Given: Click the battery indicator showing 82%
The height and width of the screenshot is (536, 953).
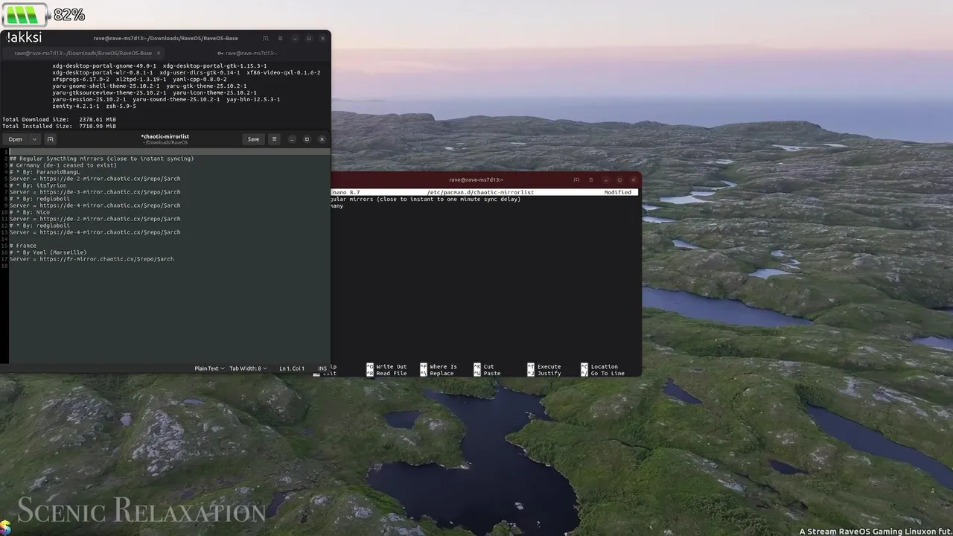Looking at the screenshot, I should 44,14.
